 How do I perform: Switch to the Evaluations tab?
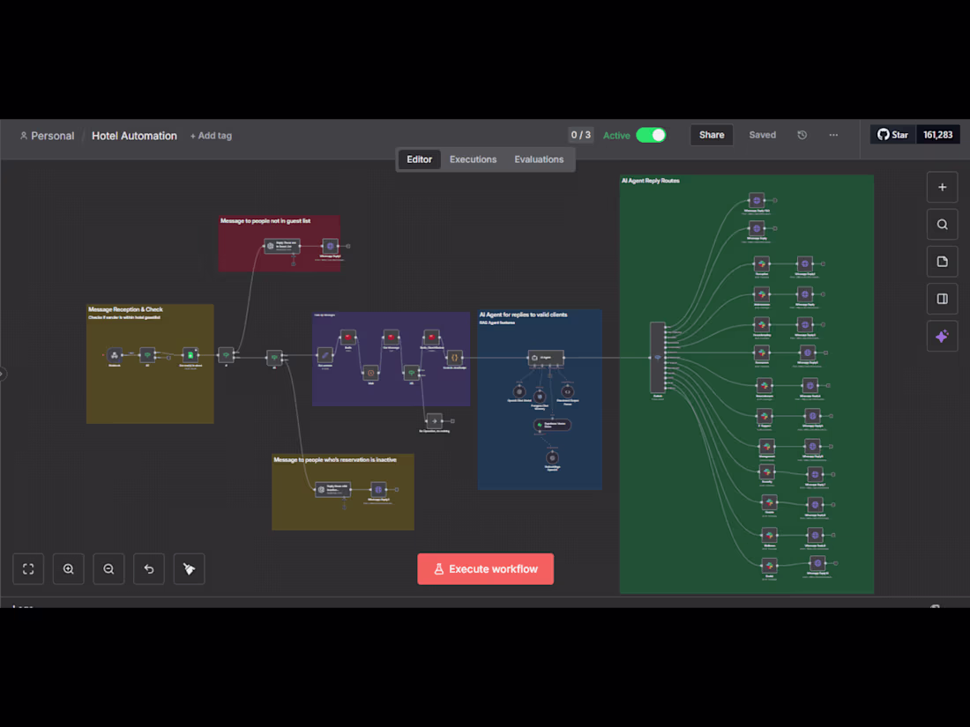(x=539, y=159)
